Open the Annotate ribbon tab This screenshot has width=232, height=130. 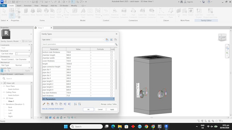pyautogui.click(x=28, y=5)
